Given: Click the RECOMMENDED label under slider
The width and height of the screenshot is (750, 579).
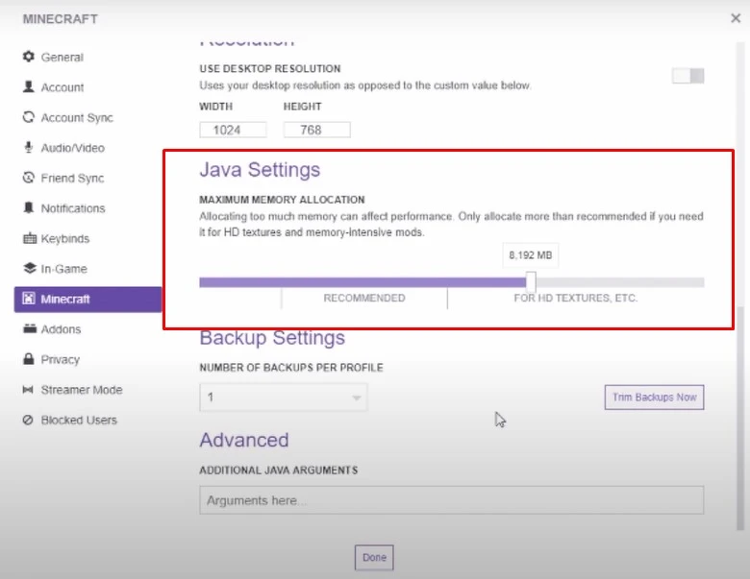Looking at the screenshot, I should click(364, 298).
